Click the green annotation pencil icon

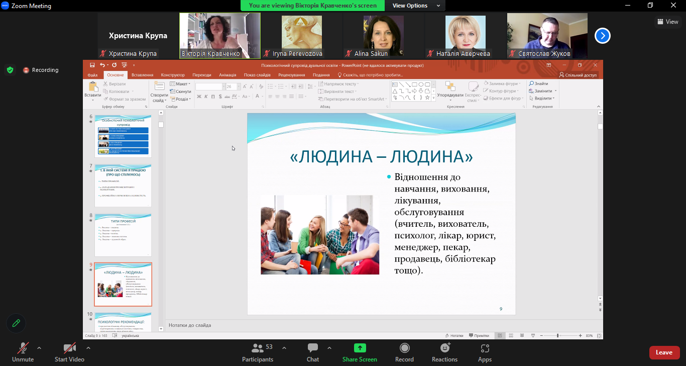point(16,323)
